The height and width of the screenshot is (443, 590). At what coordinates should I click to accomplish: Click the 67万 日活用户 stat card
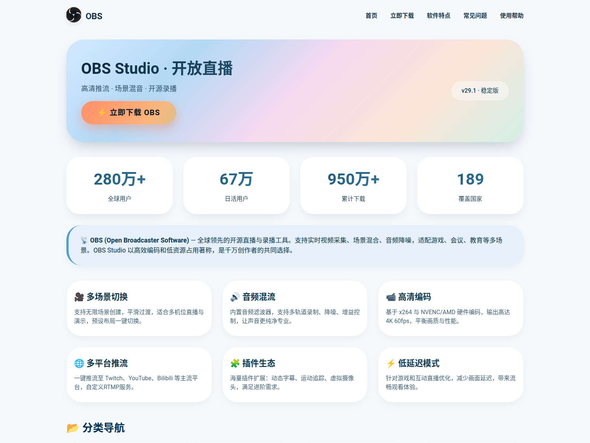(x=236, y=185)
